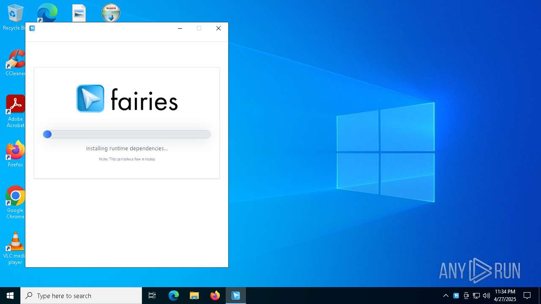Image resolution: width=541 pixels, height=304 pixels.
Task: Click the Show desktop strip
Action: pos(540,296)
